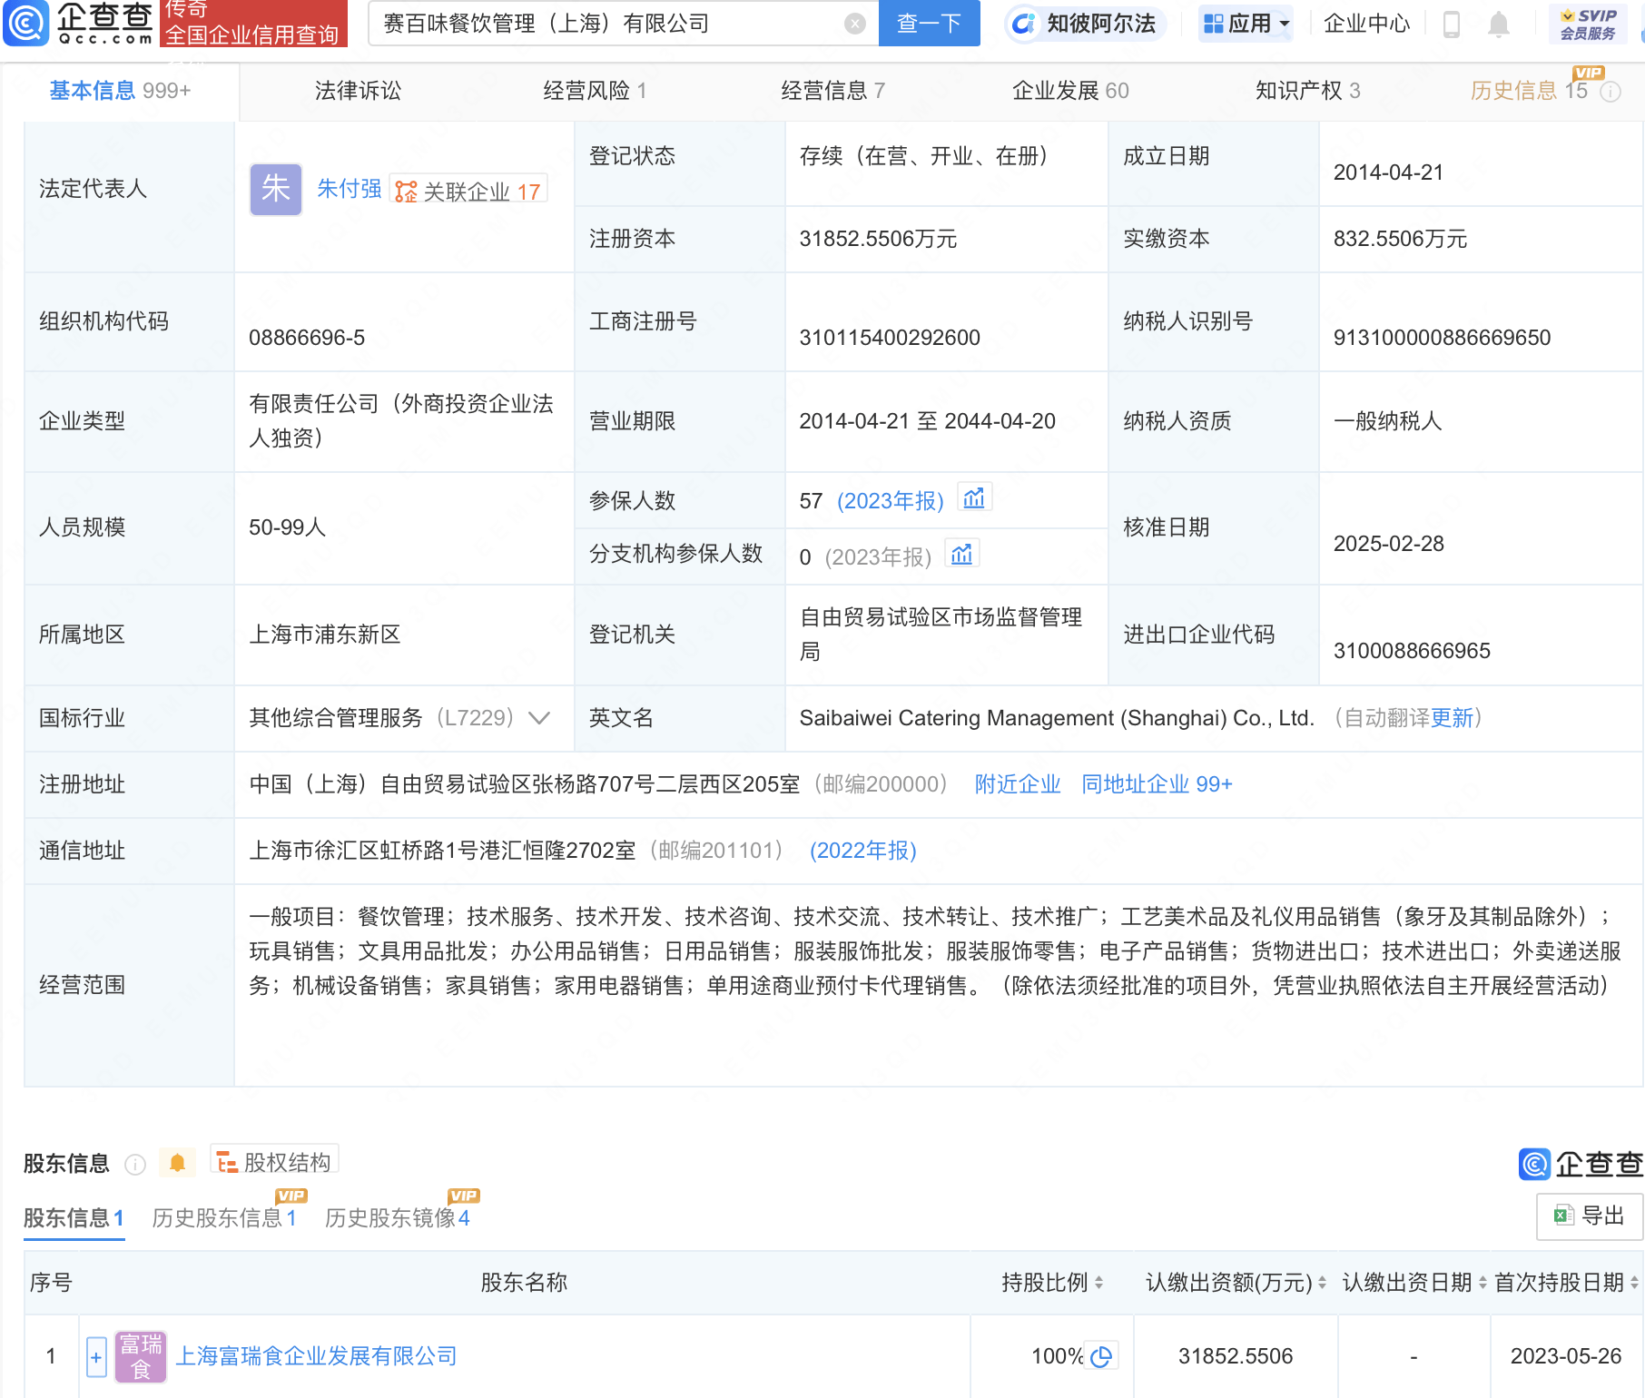Image resolution: width=1645 pixels, height=1398 pixels.
Task: Open legal representative 朱付强's profile
Action: [349, 189]
